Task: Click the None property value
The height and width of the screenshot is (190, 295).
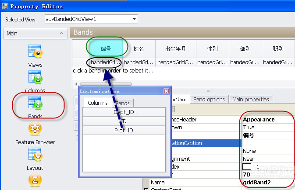Action: (249, 151)
